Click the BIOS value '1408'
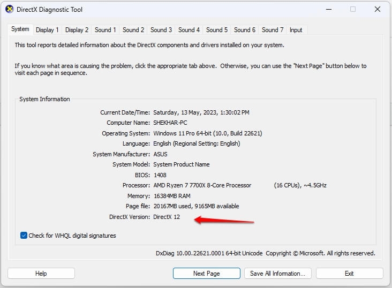This screenshot has width=392, height=288. coord(160,175)
